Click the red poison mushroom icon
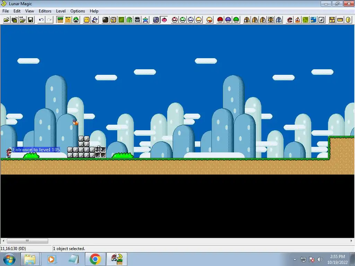 (220, 20)
